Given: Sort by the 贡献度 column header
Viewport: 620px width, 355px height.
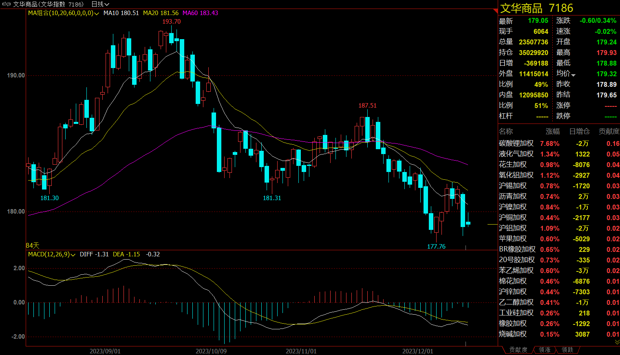Looking at the screenshot, I should (x=609, y=131).
